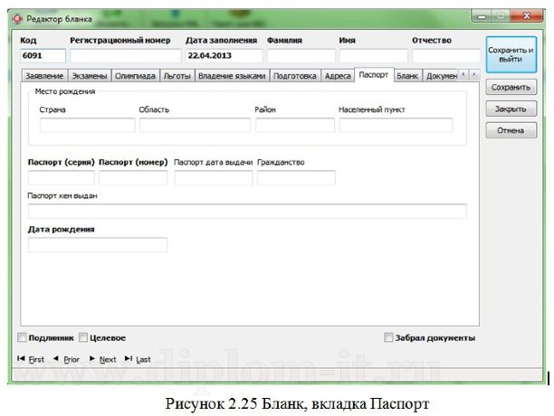This screenshot has height=416, width=554.
Task: Switch to the Бланк tab
Action: [407, 76]
